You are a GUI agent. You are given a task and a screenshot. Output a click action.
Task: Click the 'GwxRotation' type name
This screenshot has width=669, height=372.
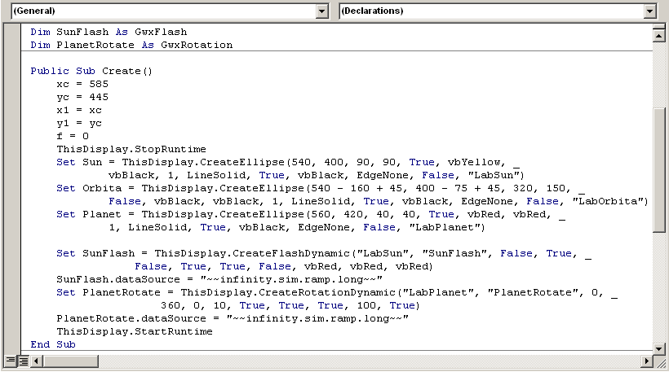pos(197,45)
